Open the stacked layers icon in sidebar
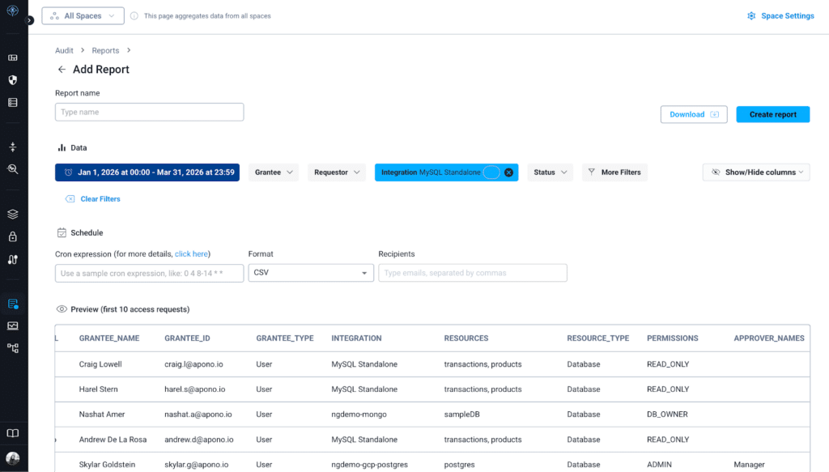829x472 pixels. pyautogui.click(x=13, y=215)
